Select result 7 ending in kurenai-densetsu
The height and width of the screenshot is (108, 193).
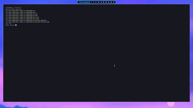[26, 20]
